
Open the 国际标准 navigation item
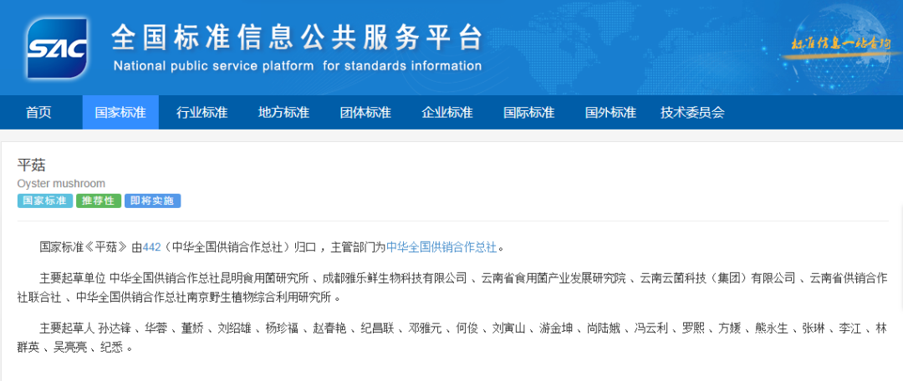coord(528,113)
